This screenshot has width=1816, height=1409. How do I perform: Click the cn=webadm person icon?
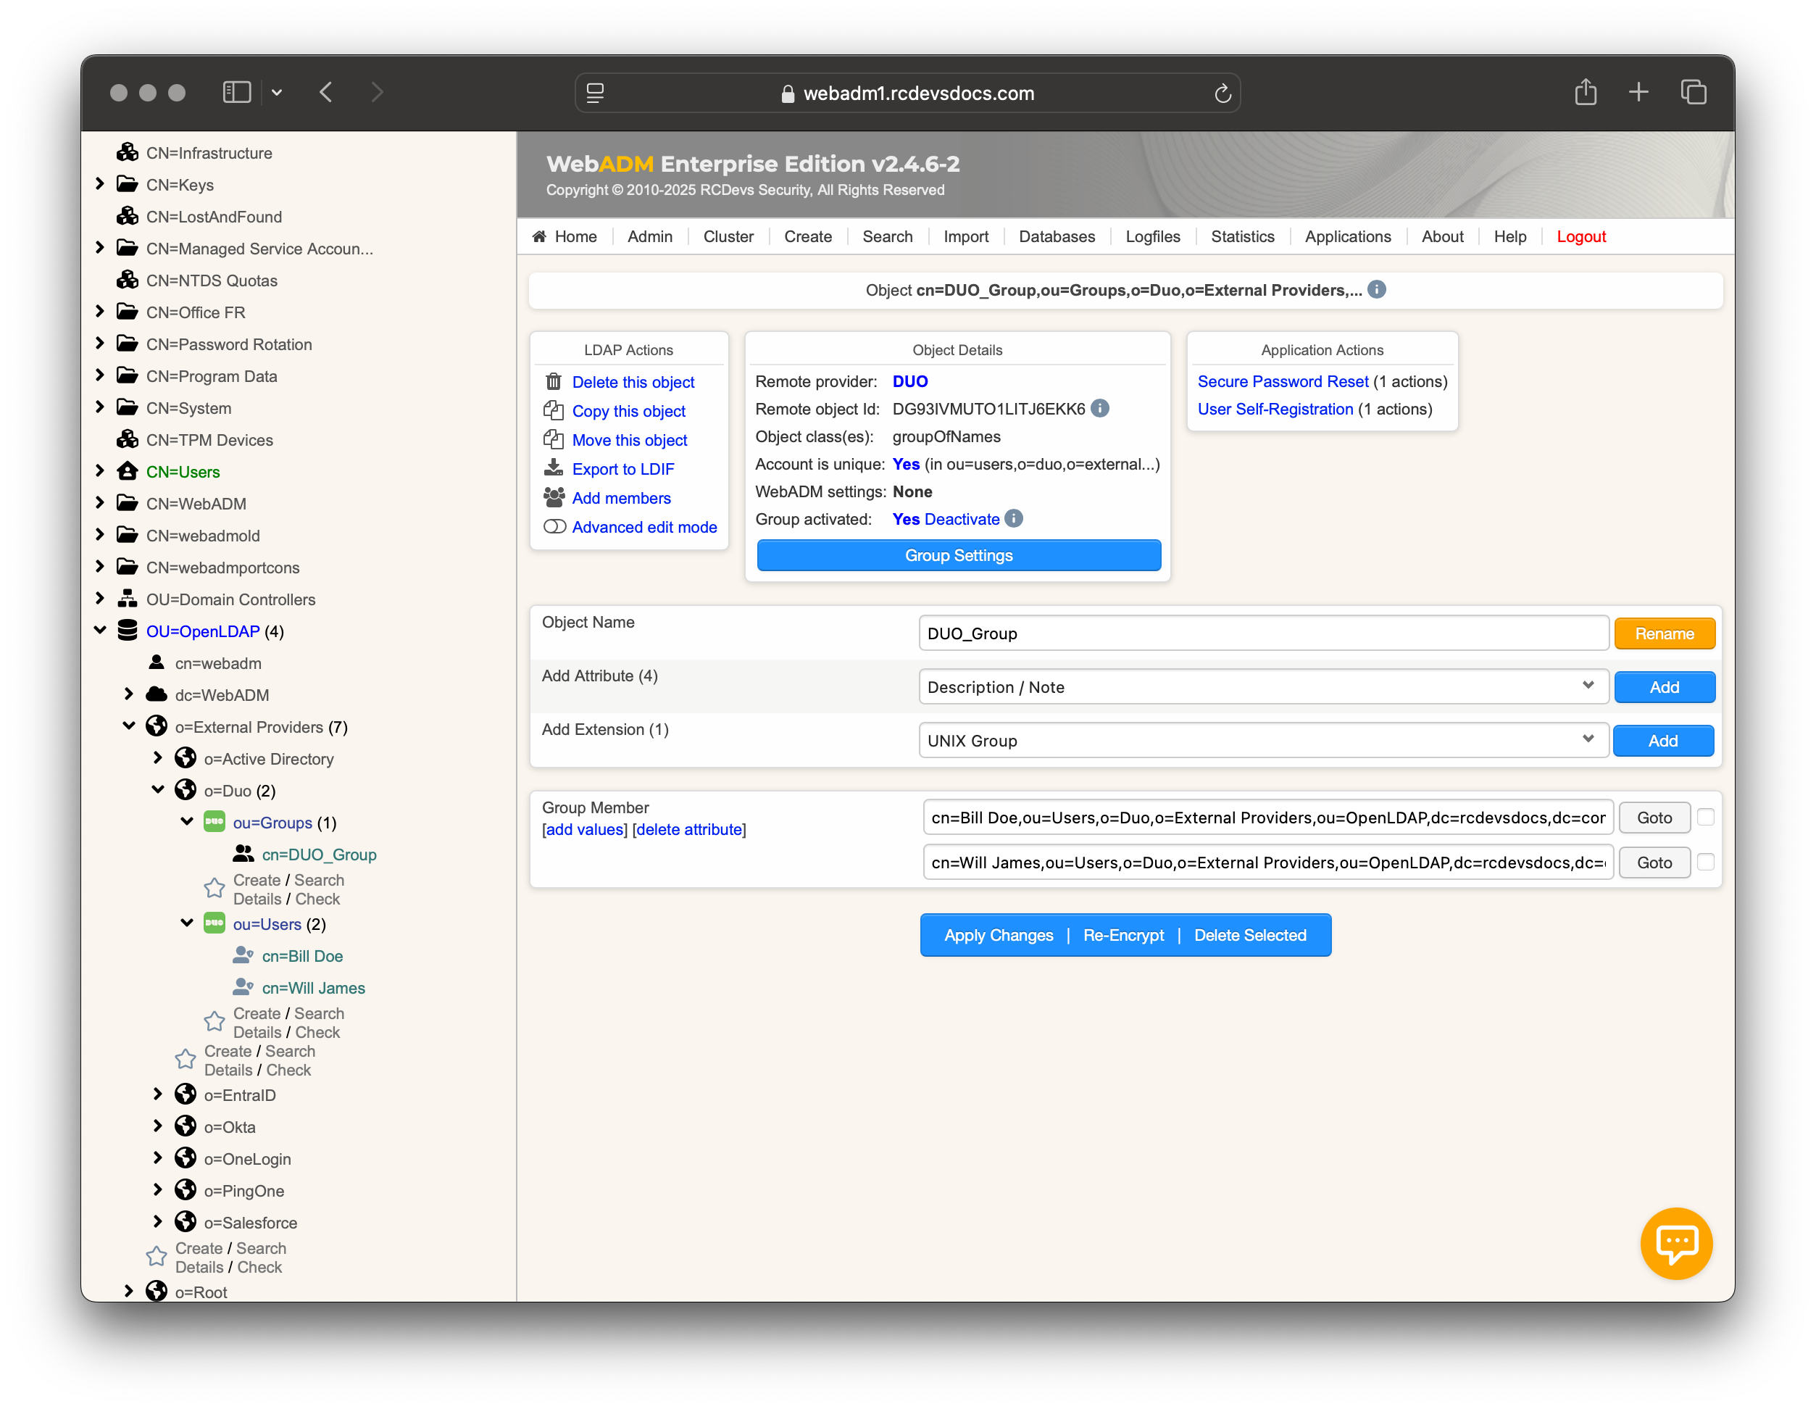point(157,663)
